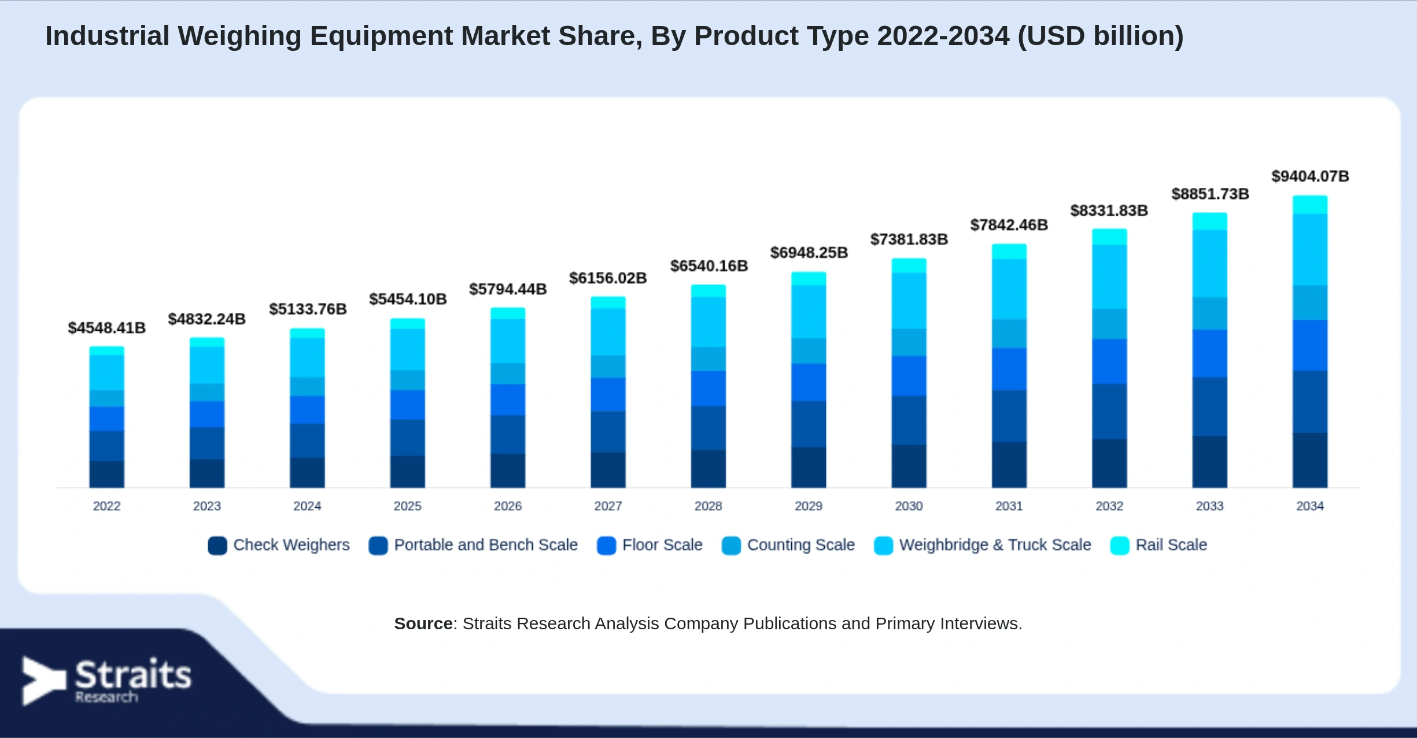Select the 2026 stacked bar
Screen dimensions: 1417x738
pos(508,398)
